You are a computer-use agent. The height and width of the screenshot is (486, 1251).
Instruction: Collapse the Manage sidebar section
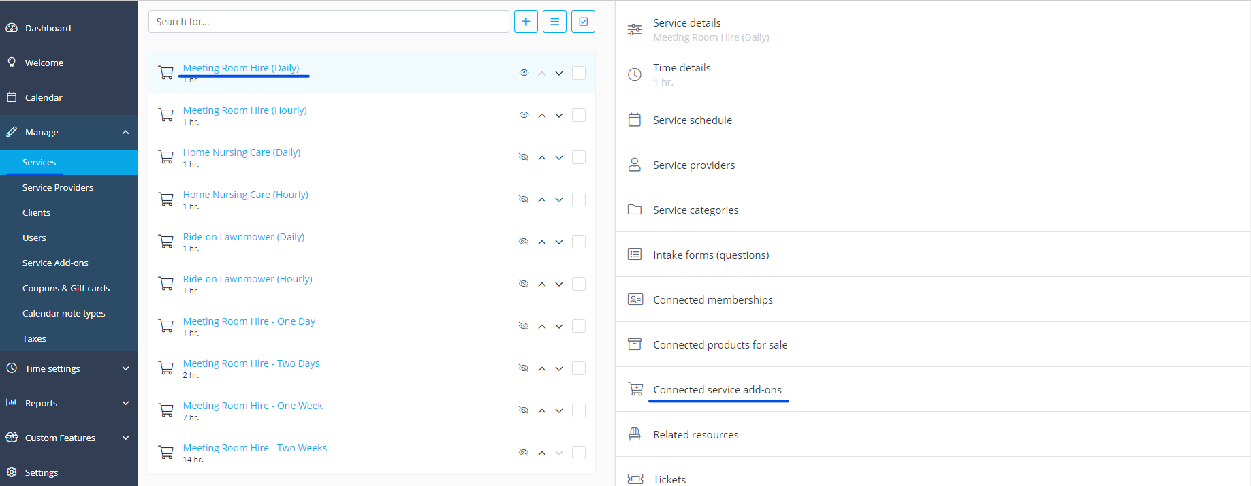[125, 133]
